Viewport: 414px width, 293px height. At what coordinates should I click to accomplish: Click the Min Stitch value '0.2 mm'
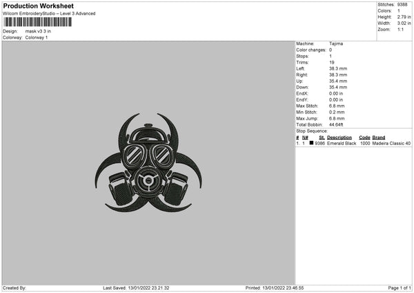click(x=337, y=112)
